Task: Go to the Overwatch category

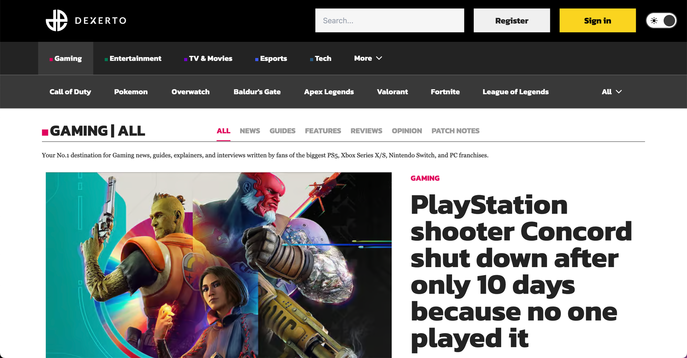Action: (191, 92)
